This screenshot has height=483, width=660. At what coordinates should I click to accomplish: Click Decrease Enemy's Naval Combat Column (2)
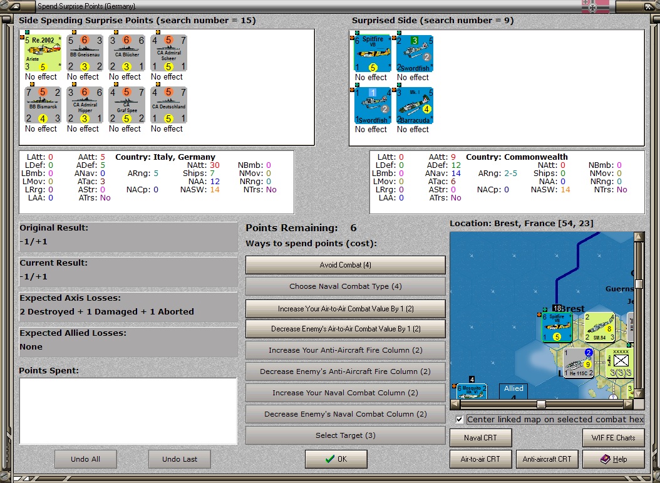point(345,414)
